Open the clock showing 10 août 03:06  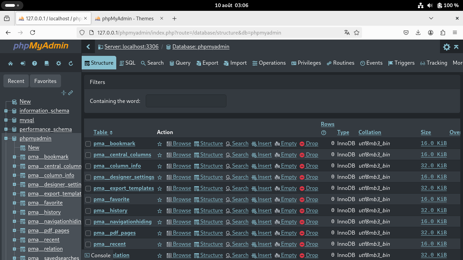[x=231, y=5]
